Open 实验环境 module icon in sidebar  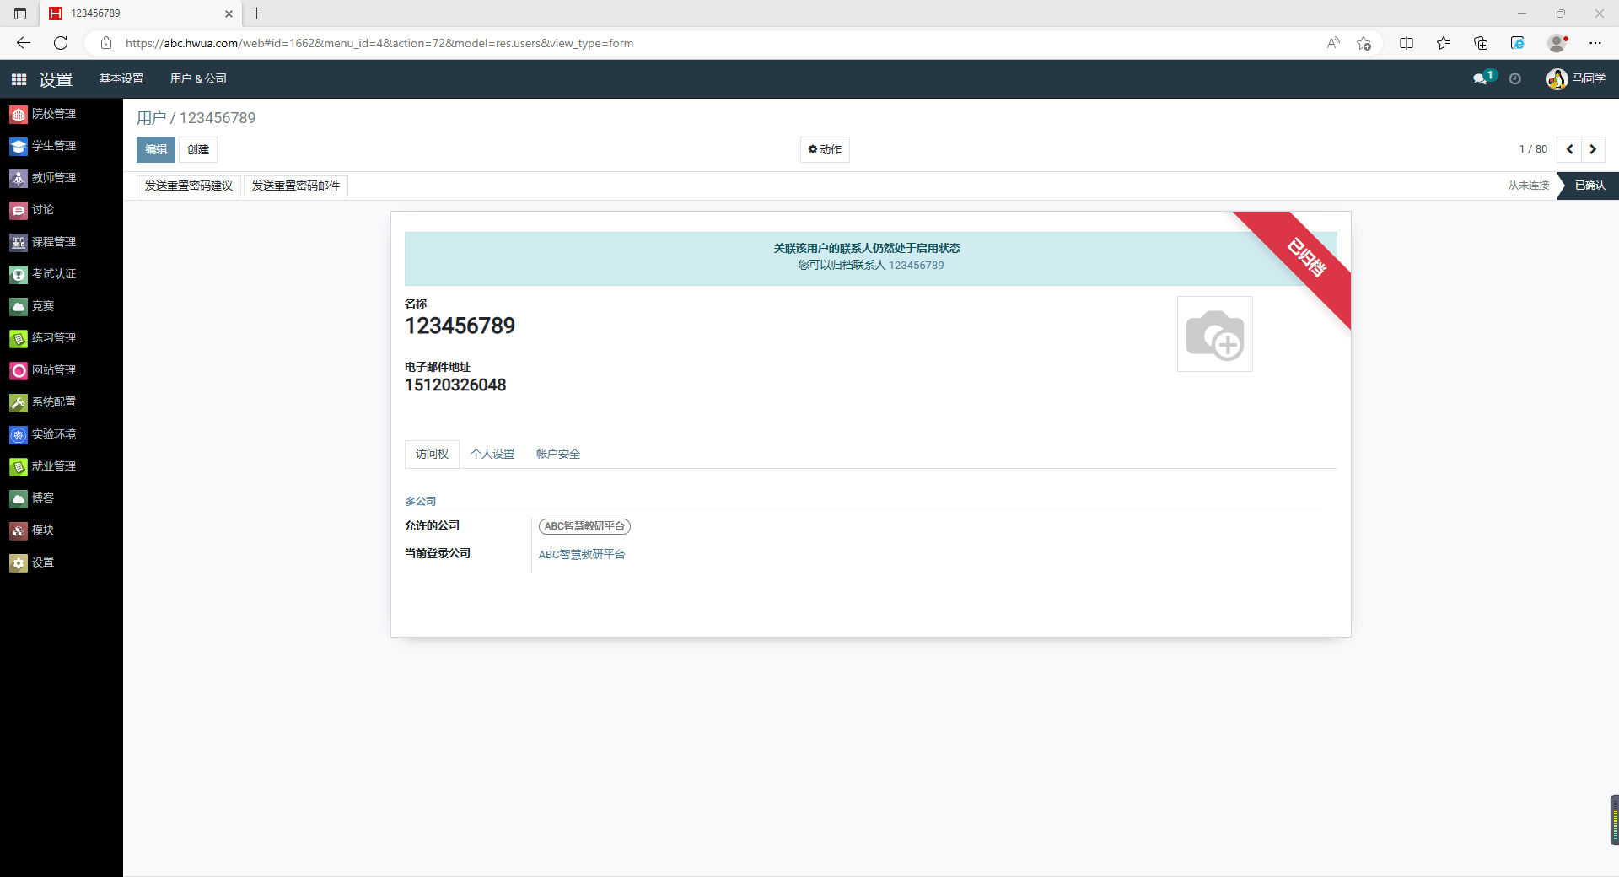pos(19,434)
